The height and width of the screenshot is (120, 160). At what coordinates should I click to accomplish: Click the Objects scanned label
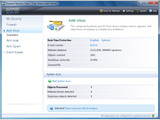(x=56, y=55)
